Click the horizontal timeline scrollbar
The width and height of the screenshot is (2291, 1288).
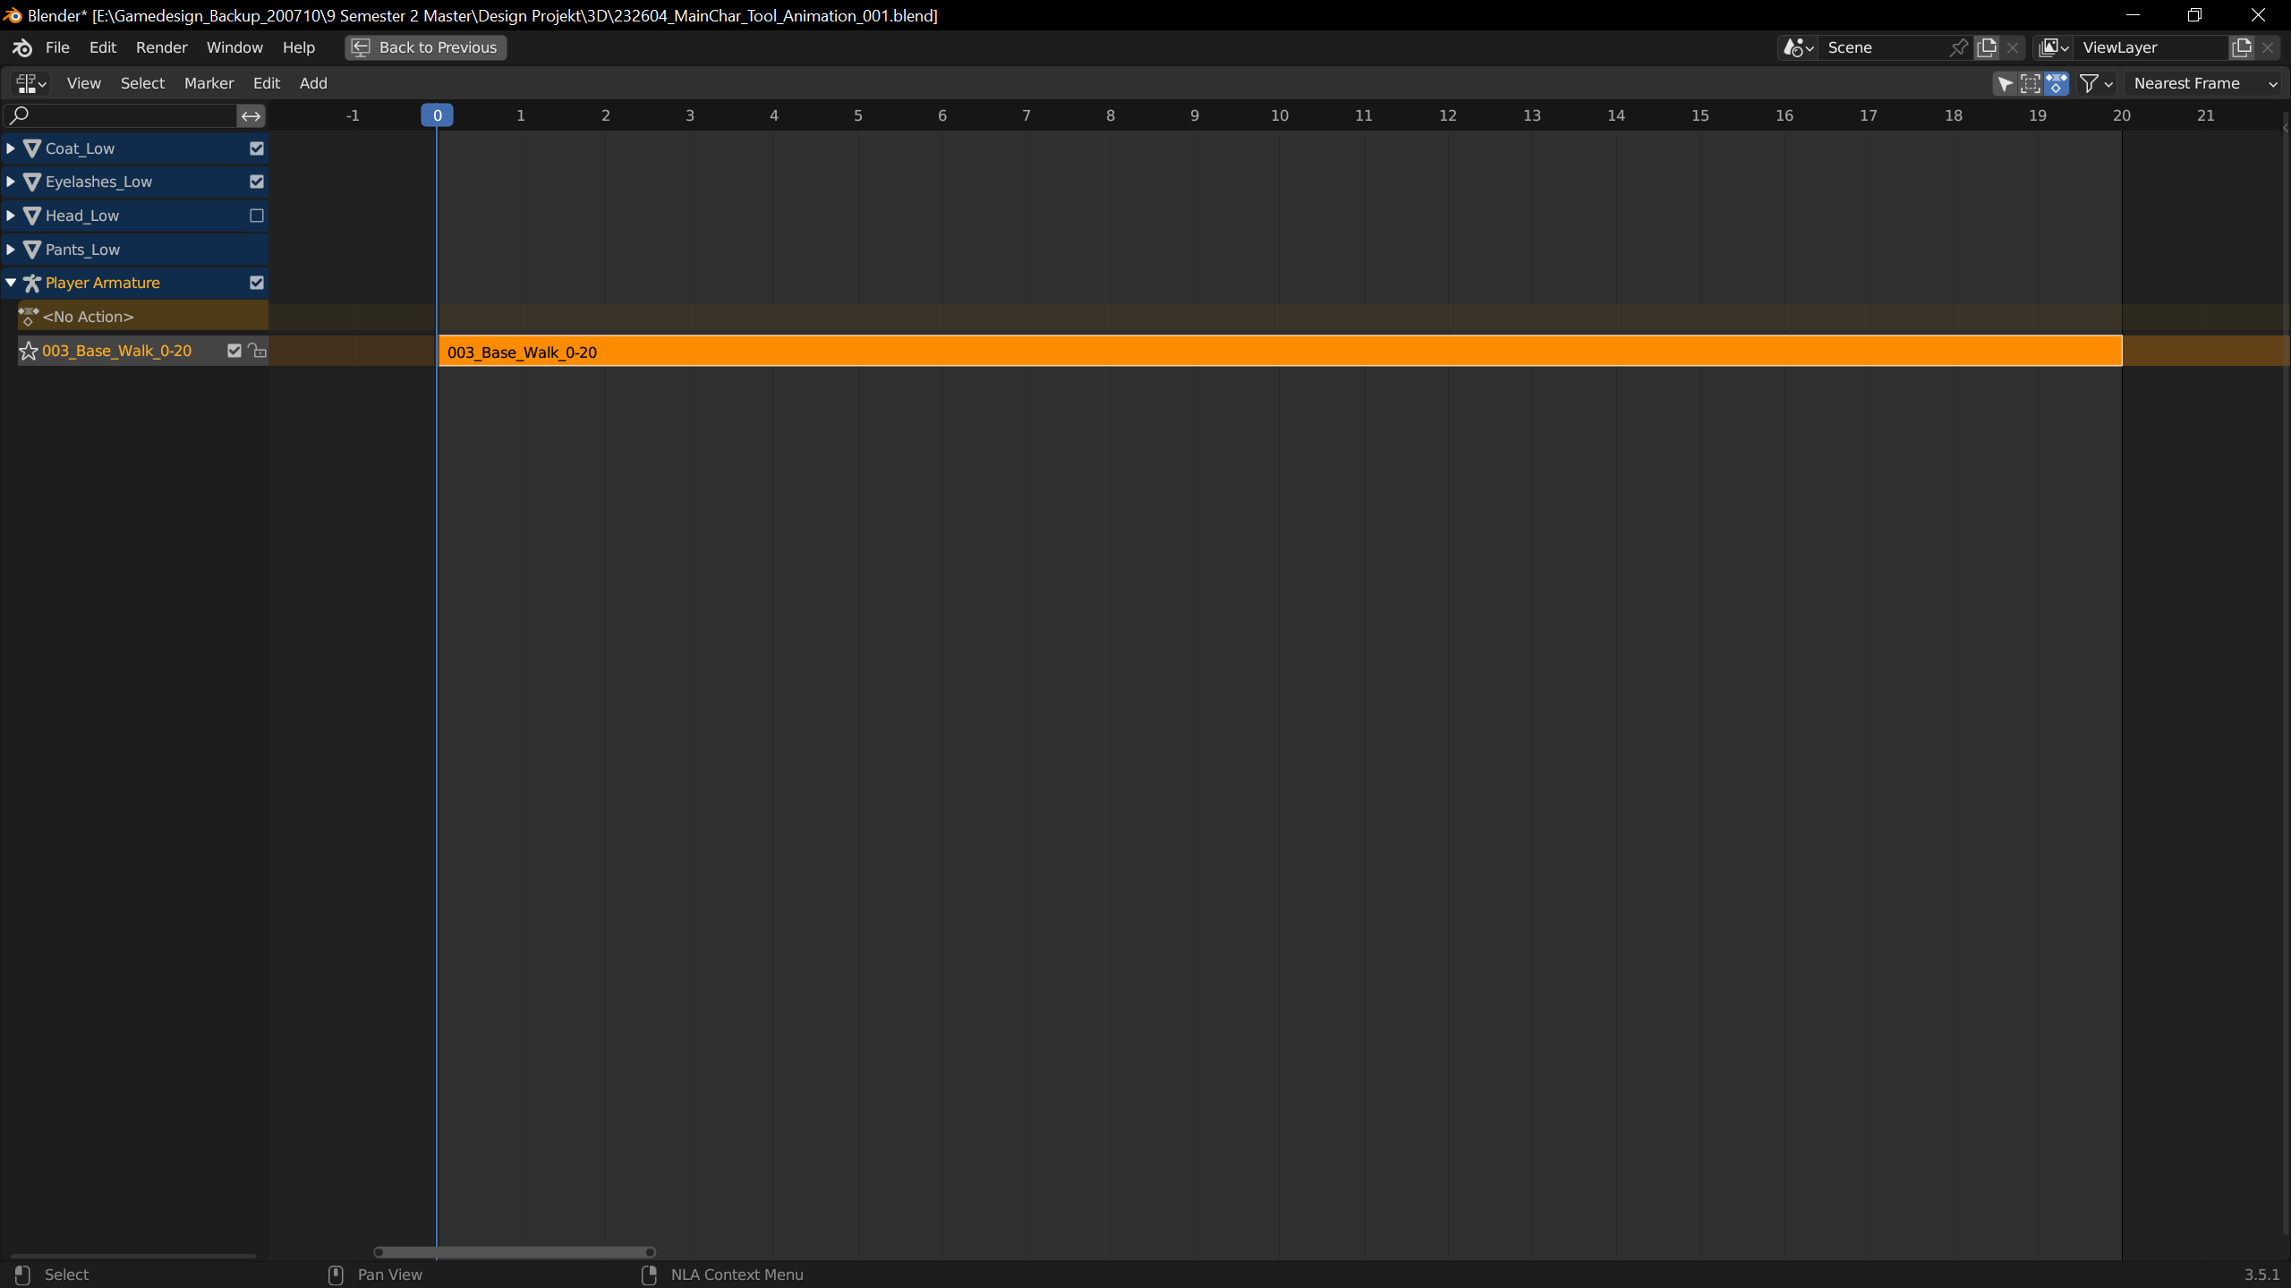[515, 1252]
